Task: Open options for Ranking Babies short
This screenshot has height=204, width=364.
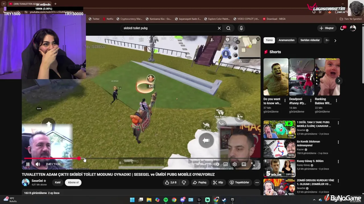Action: (x=336, y=101)
